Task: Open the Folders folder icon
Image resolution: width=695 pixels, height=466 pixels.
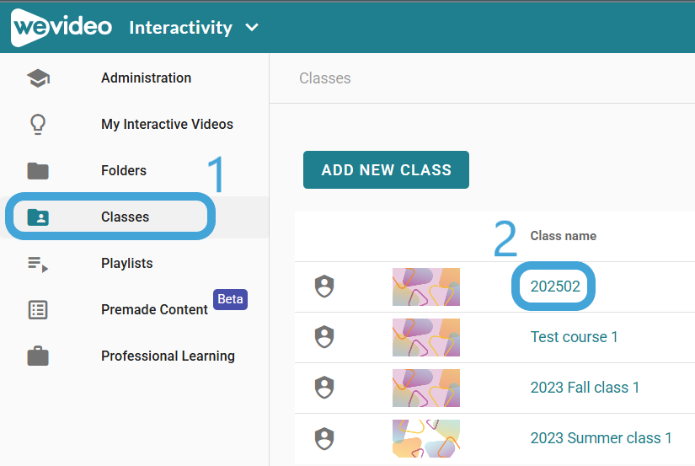Action: pyautogui.click(x=38, y=171)
